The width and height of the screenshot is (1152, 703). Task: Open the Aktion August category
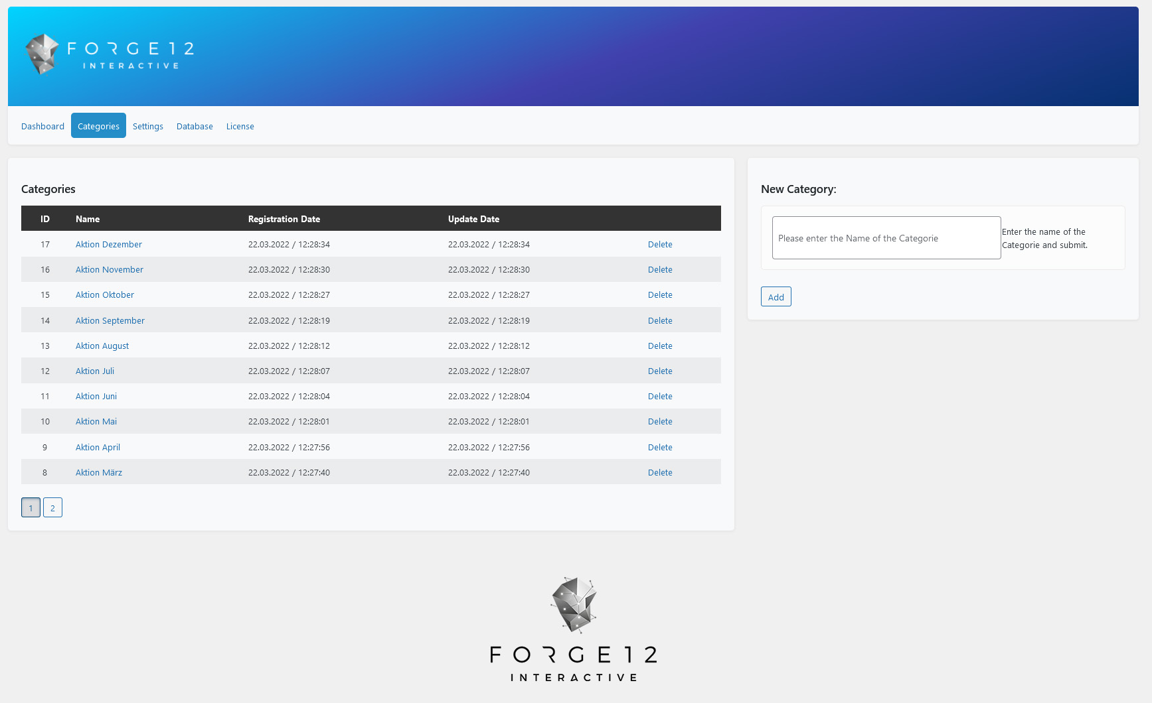(102, 346)
